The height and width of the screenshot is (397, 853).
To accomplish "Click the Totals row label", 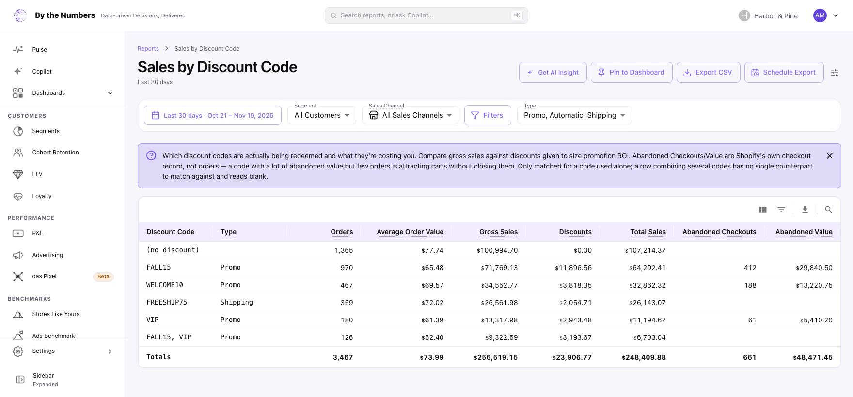I will [158, 357].
